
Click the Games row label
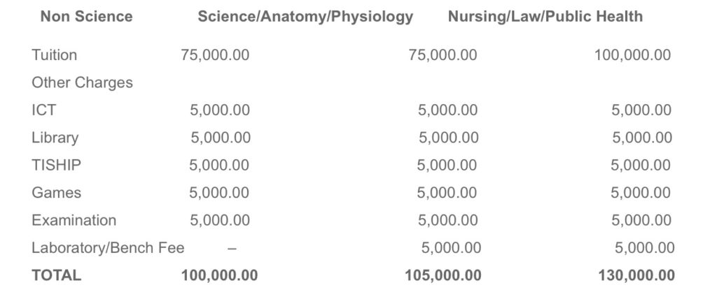tap(56, 193)
